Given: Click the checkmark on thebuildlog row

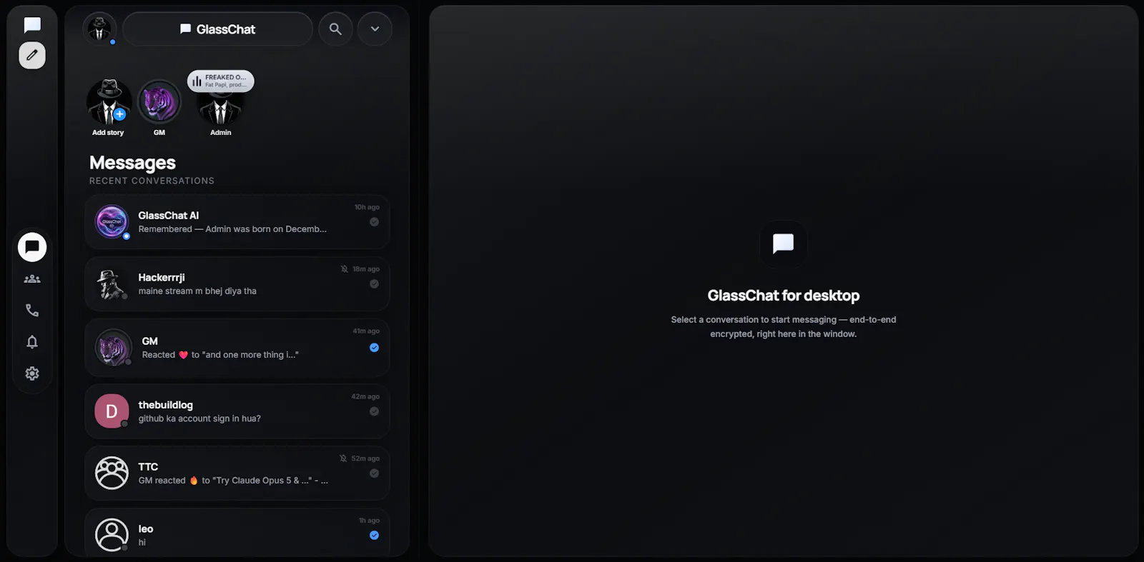Looking at the screenshot, I should (x=374, y=411).
